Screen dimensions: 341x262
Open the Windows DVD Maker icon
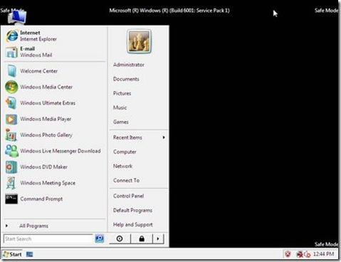point(11,167)
